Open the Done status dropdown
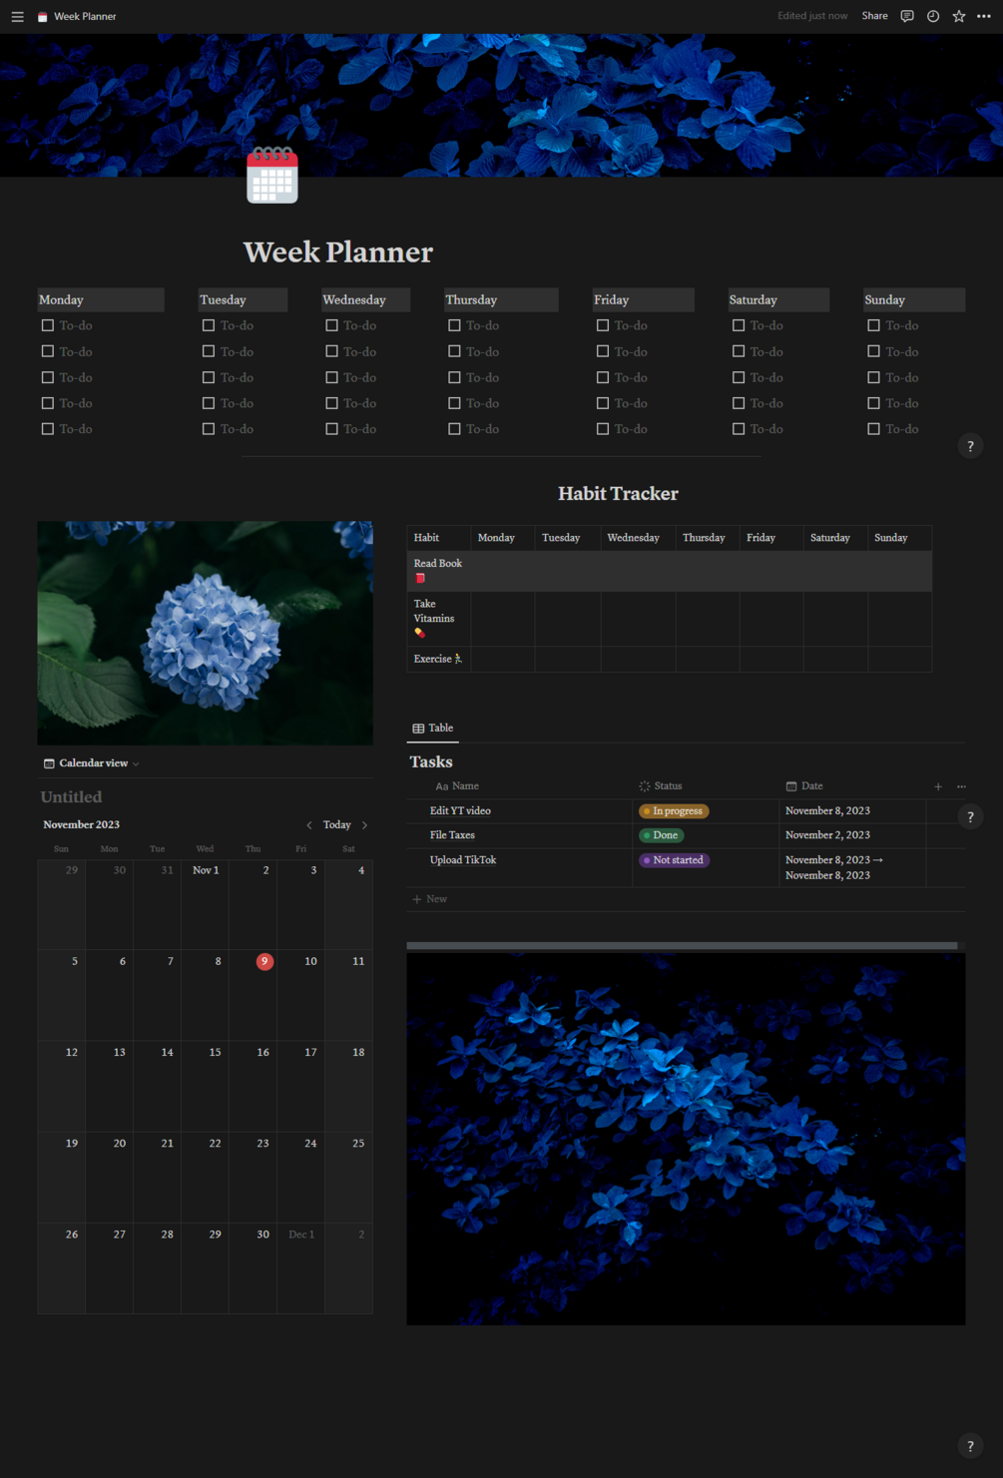This screenshot has width=1003, height=1478. pos(662,835)
